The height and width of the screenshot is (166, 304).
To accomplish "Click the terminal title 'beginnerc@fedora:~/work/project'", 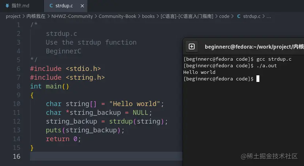I will point(254,47).
